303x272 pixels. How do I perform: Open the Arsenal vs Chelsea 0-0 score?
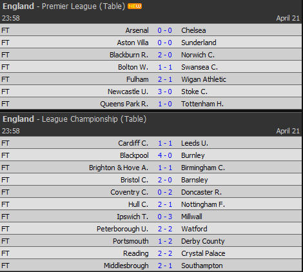click(x=165, y=30)
